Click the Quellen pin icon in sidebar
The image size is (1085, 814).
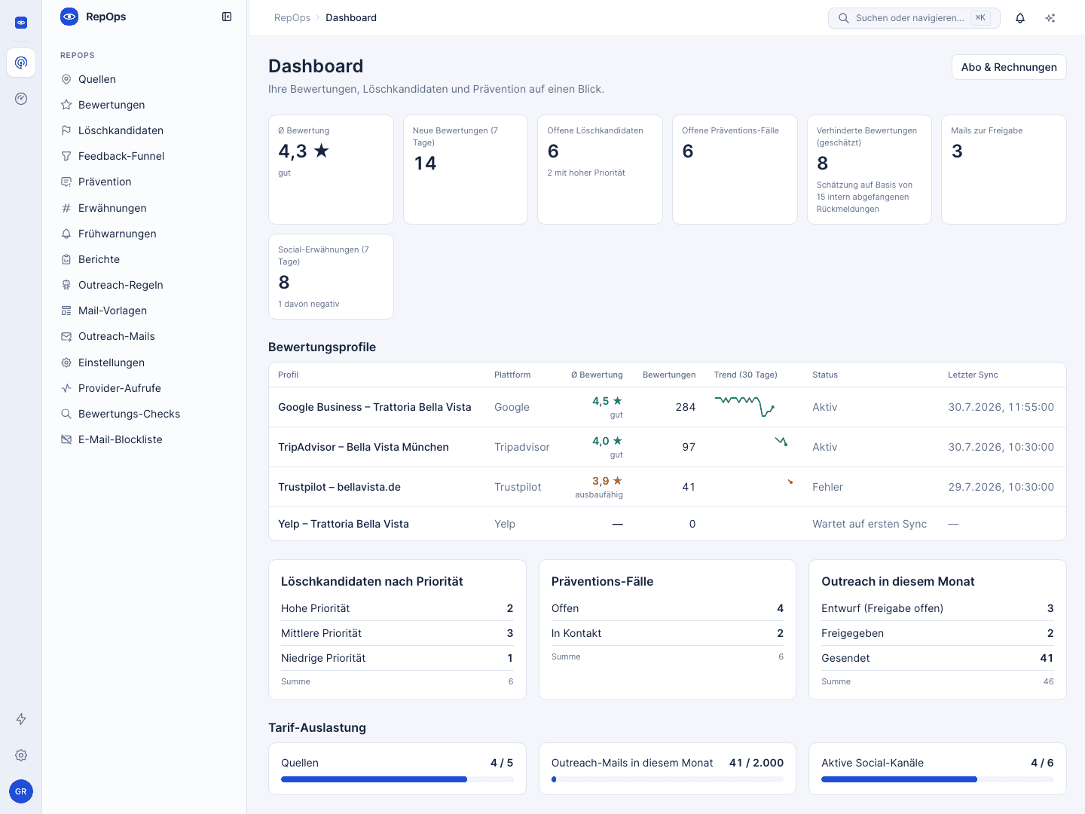click(66, 79)
